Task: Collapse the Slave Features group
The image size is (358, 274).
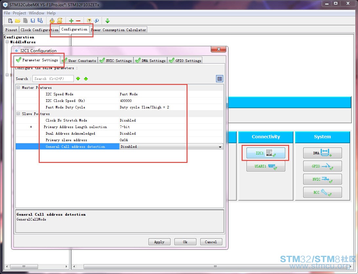Action: coord(18,113)
